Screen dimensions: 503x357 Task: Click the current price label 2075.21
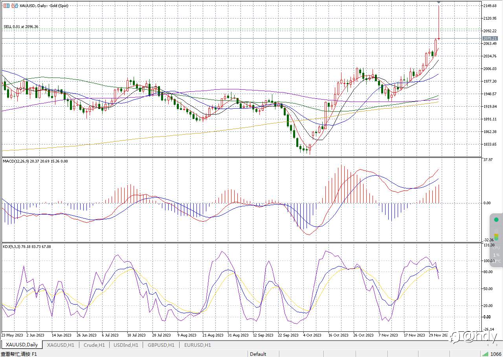(x=490, y=38)
